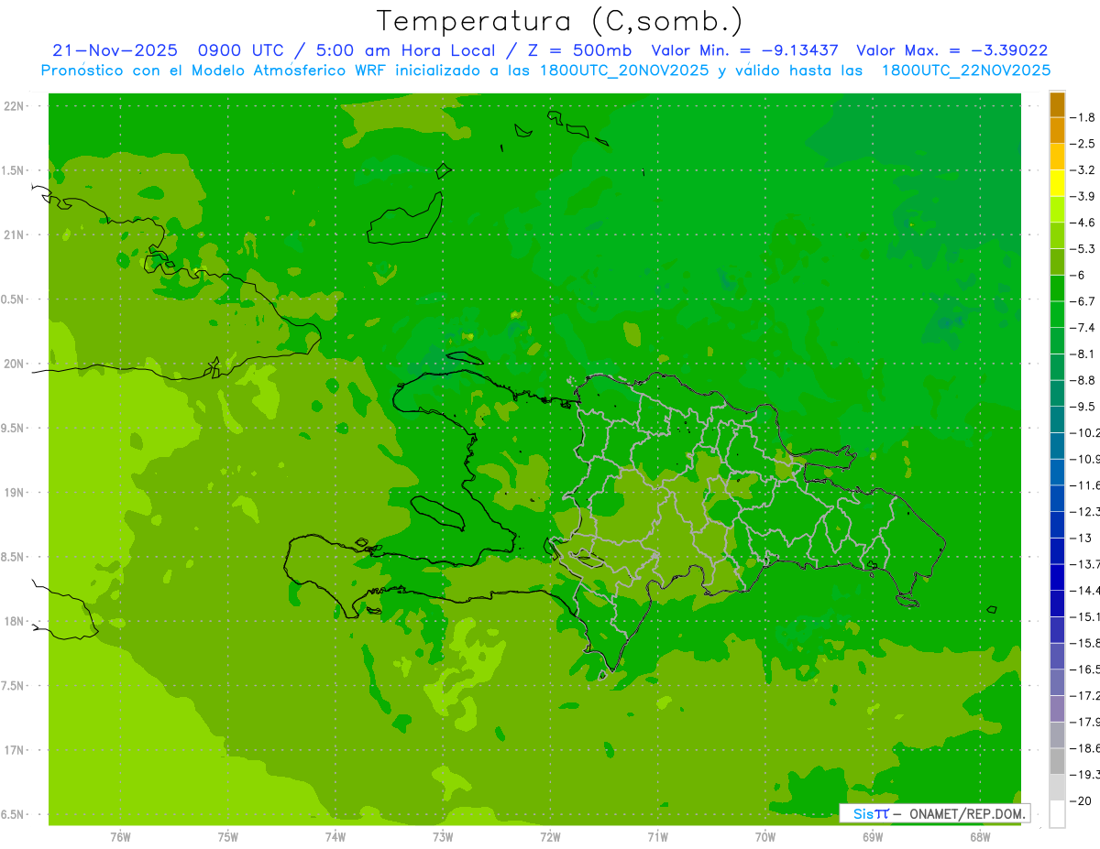This screenshot has width=1100, height=849.
Task: Pick the color bar swatch between -13.7 and -14.4
Action: click(x=1057, y=578)
